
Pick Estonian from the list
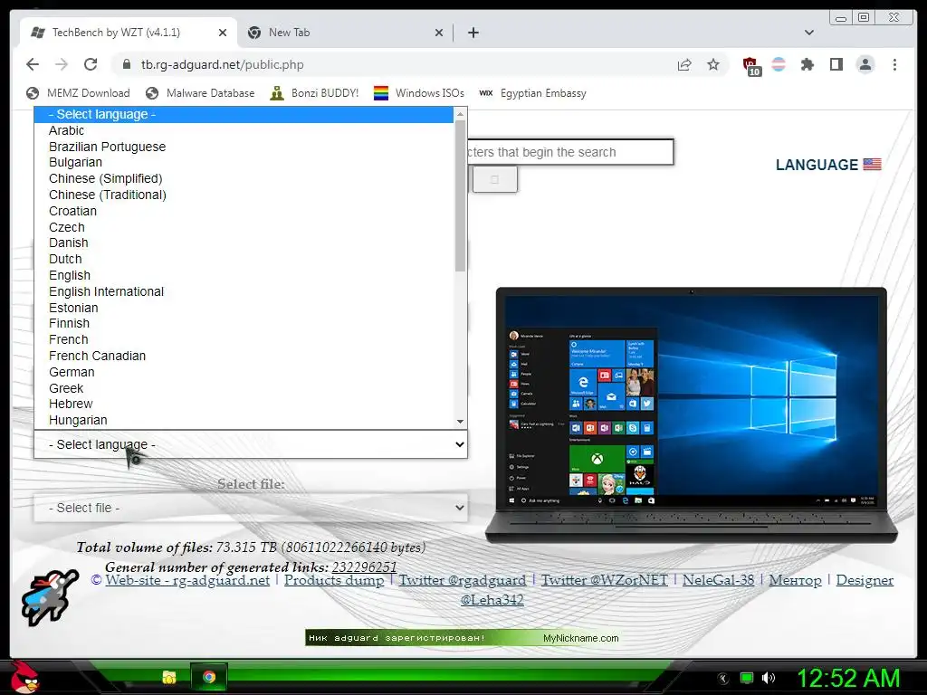click(x=244, y=308)
